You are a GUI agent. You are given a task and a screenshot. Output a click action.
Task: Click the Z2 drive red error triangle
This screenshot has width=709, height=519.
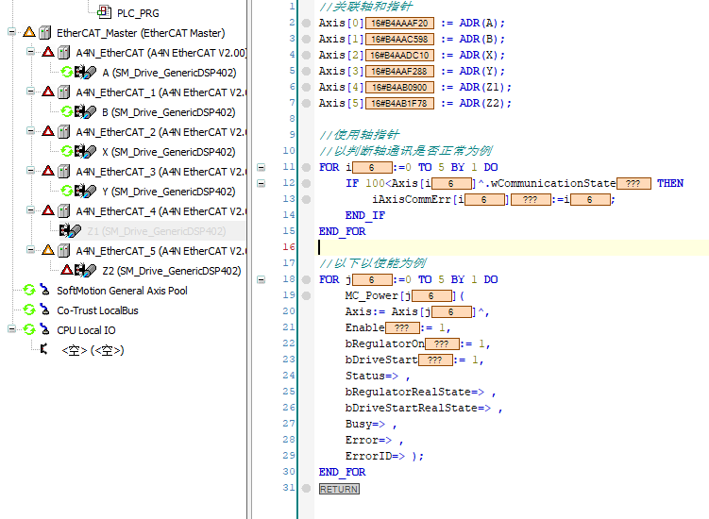pyautogui.click(x=67, y=270)
